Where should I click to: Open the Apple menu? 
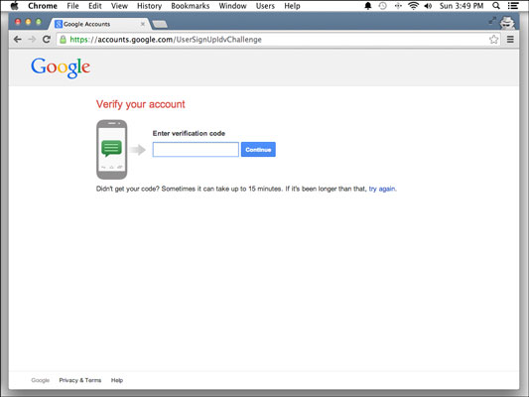15,6
